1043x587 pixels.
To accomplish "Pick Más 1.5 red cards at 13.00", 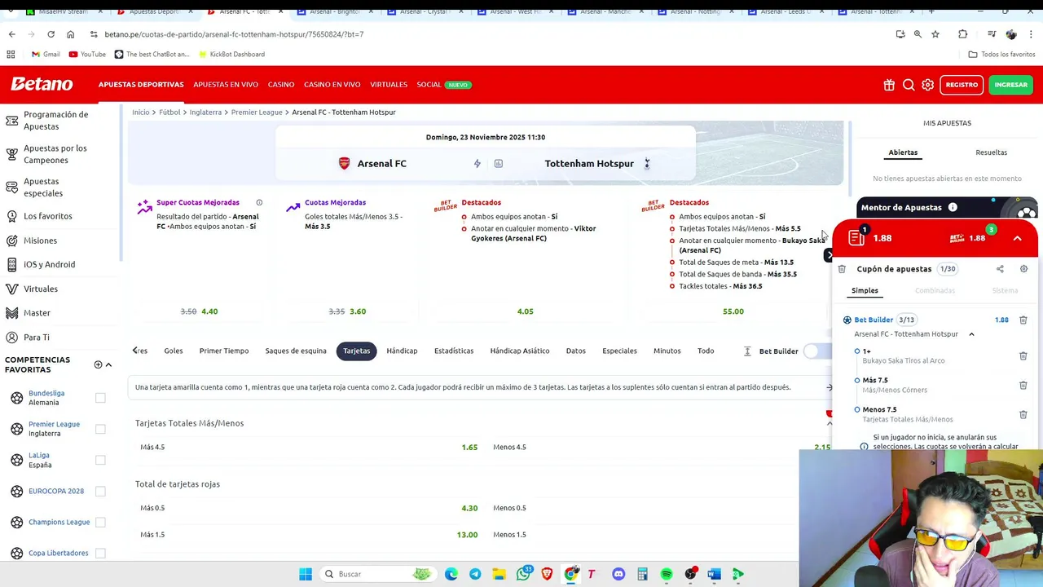I will 308,535.
